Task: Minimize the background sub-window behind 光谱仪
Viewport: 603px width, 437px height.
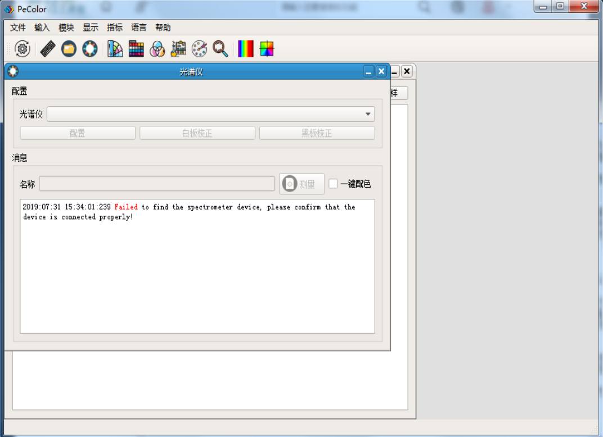Action: pyautogui.click(x=395, y=71)
